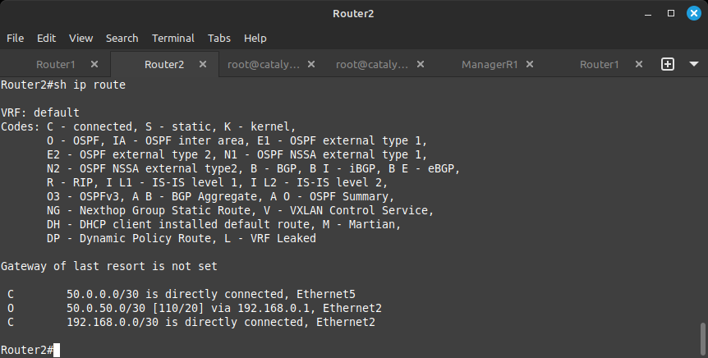Open the Search menu
This screenshot has width=708, height=358.
tap(122, 39)
